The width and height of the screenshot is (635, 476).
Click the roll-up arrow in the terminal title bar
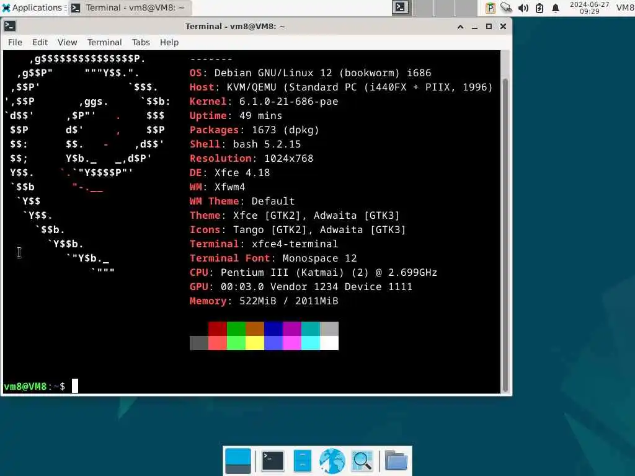pos(460,27)
